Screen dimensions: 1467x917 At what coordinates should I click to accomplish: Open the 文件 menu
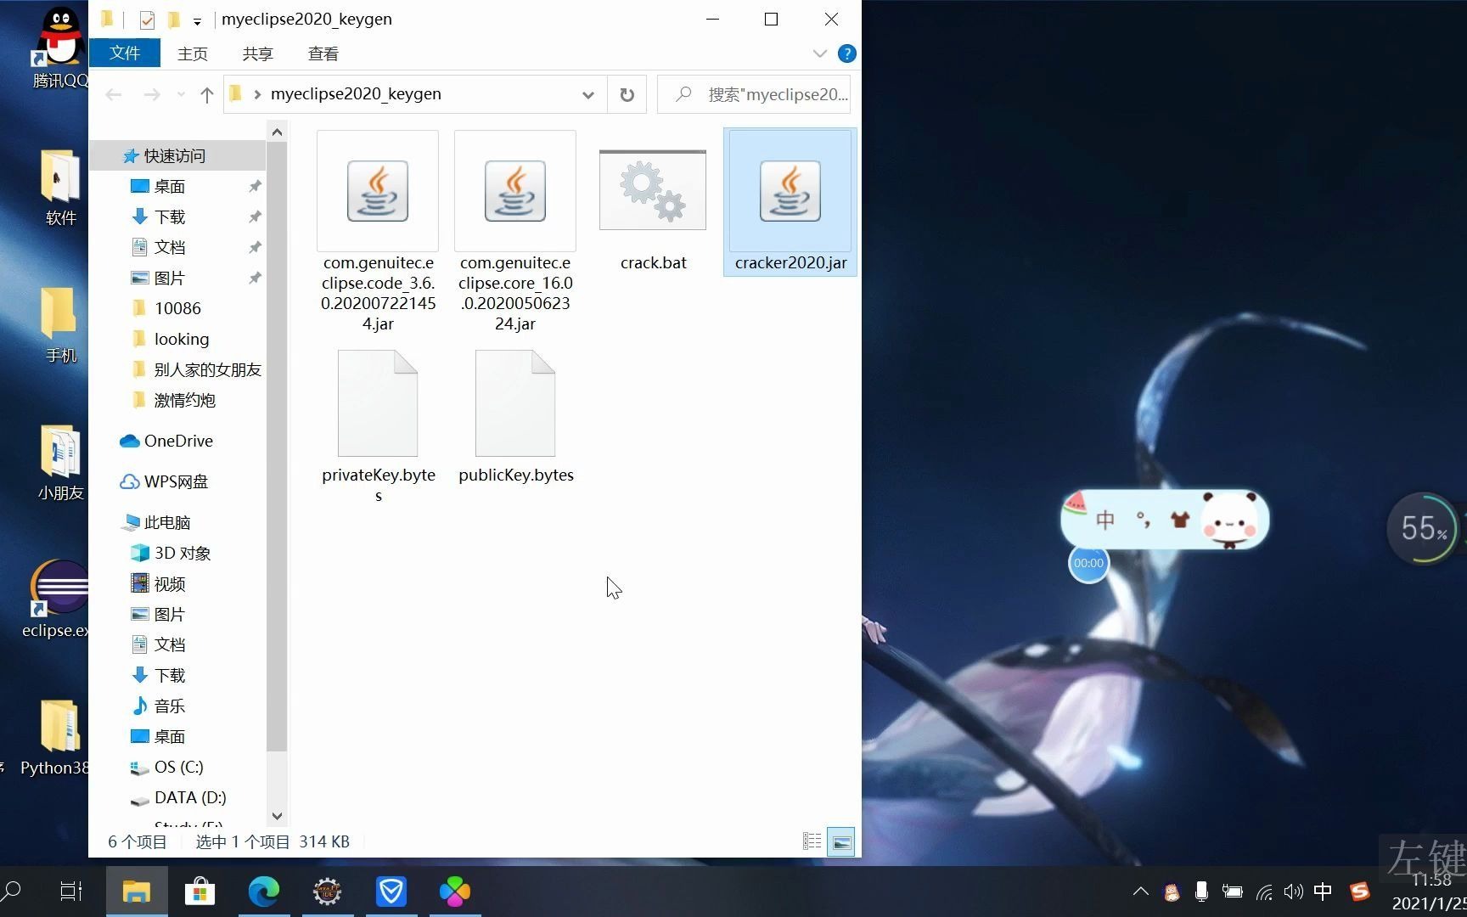click(x=125, y=53)
